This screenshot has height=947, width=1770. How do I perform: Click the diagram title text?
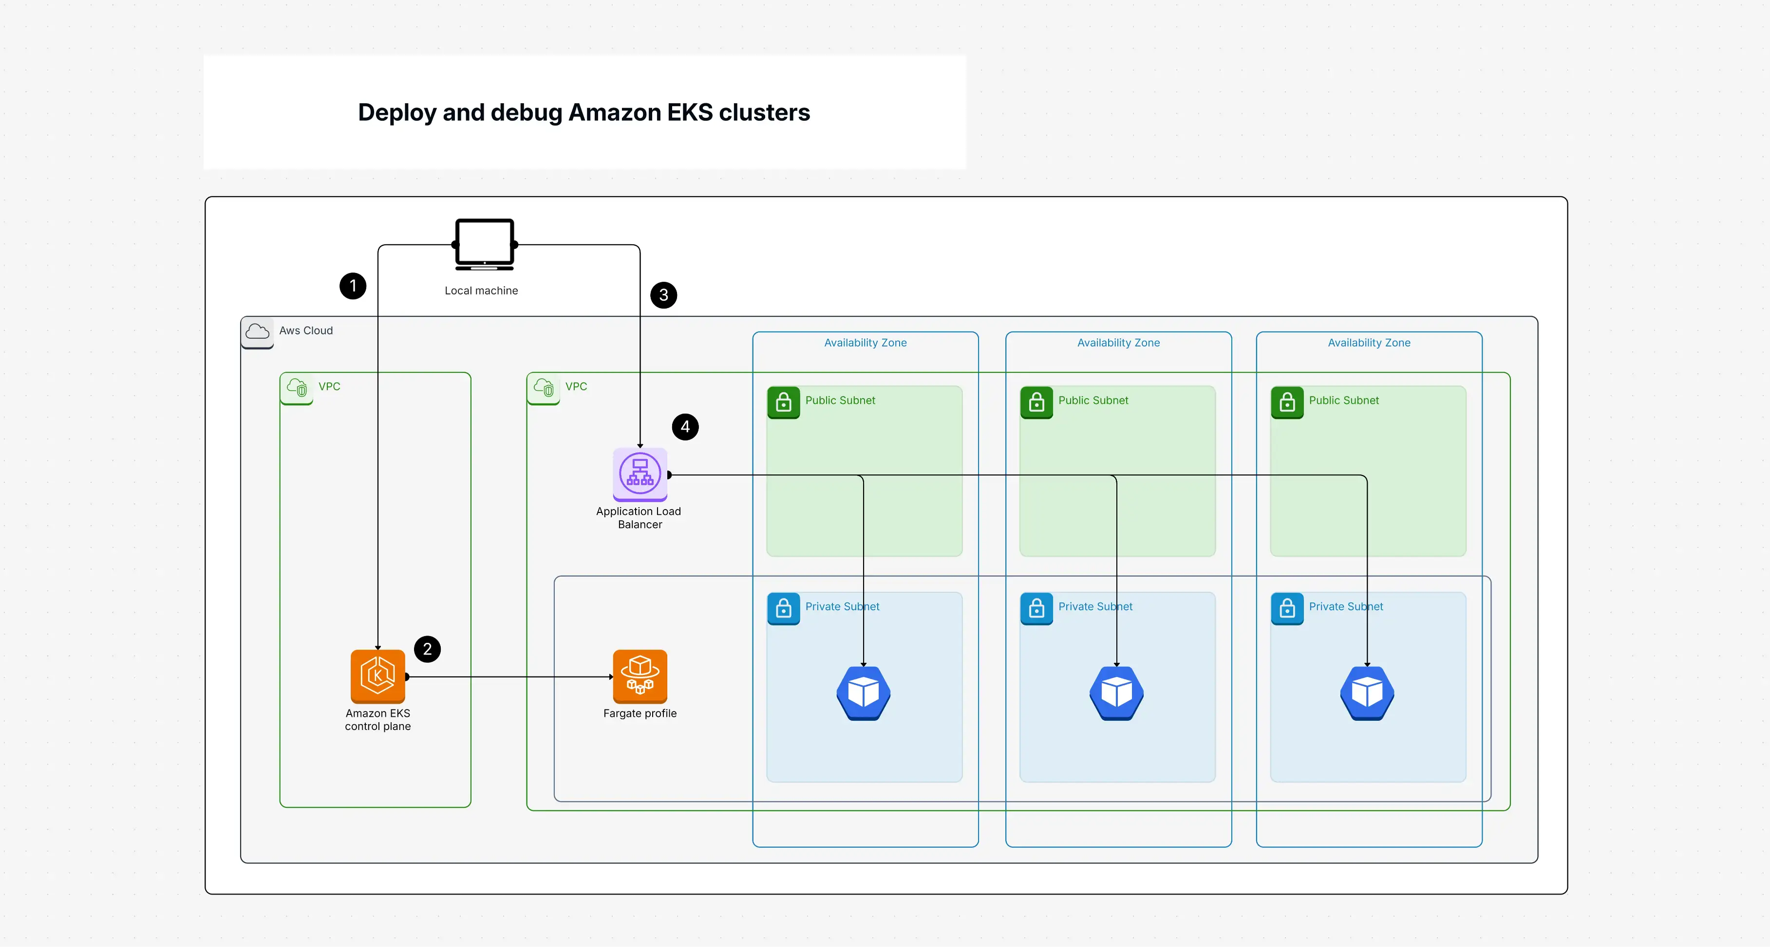pos(584,112)
